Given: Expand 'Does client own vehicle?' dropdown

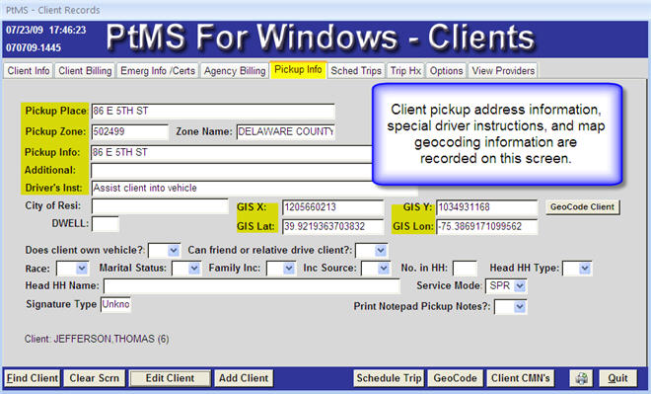Looking at the screenshot, I should point(174,251).
